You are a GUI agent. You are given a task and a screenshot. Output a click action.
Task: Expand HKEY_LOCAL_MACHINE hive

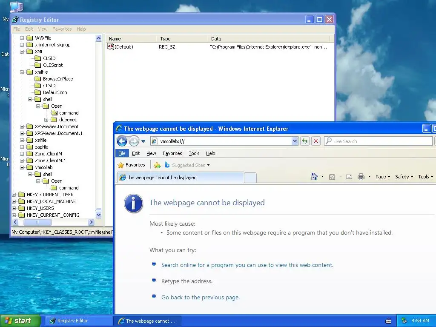[x=14, y=201]
